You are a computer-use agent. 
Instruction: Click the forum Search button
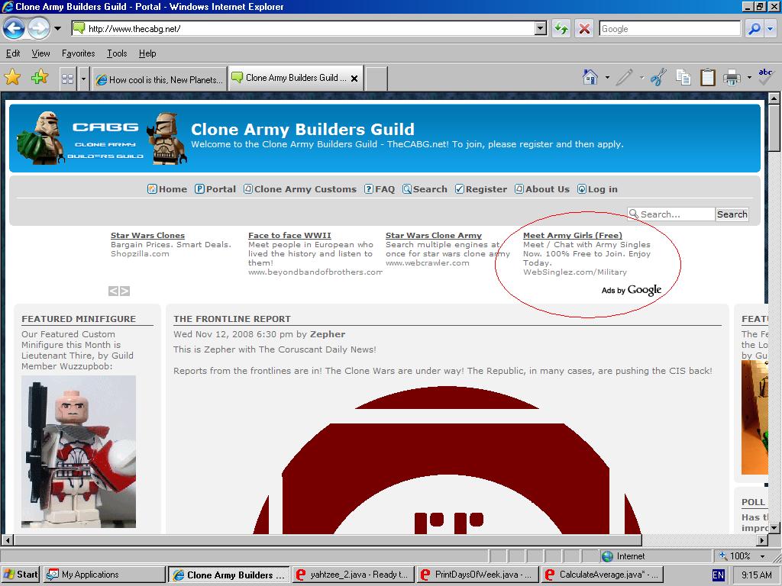click(x=732, y=214)
